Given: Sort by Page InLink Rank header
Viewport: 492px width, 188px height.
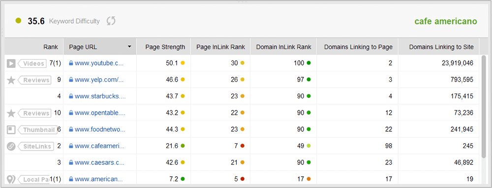Looking at the screenshot, I should (220, 47).
